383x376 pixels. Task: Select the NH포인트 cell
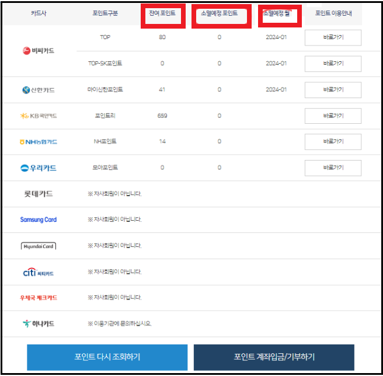coord(105,141)
